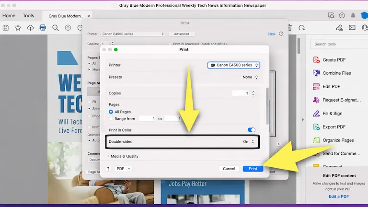Click the share comment icon at the top right
The width and height of the screenshot is (368, 207).
(x=331, y=15)
